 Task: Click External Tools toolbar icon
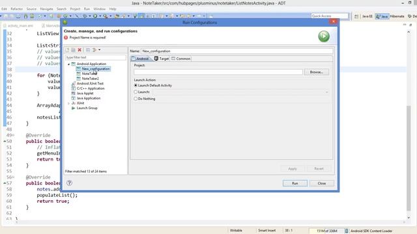click(x=106, y=16)
